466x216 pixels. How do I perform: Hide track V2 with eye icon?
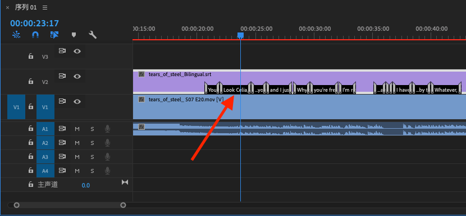pyautogui.click(x=77, y=77)
